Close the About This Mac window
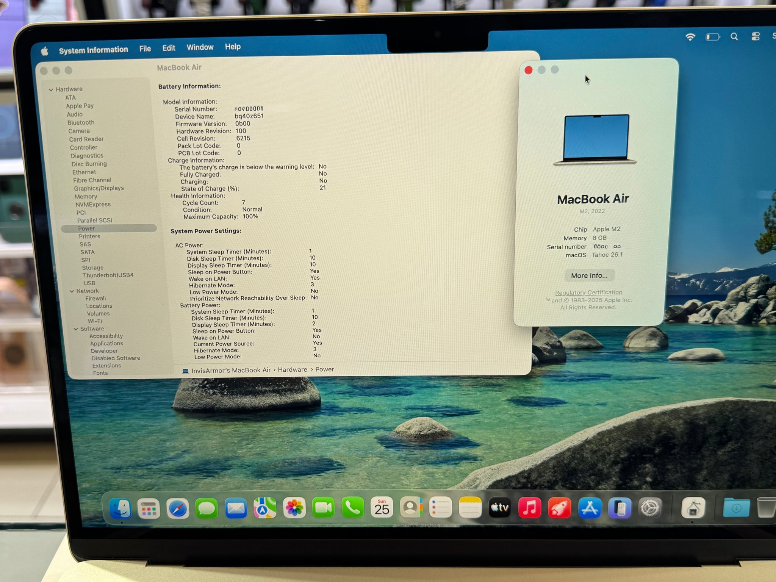Image resolution: width=776 pixels, height=582 pixels. 529,70
